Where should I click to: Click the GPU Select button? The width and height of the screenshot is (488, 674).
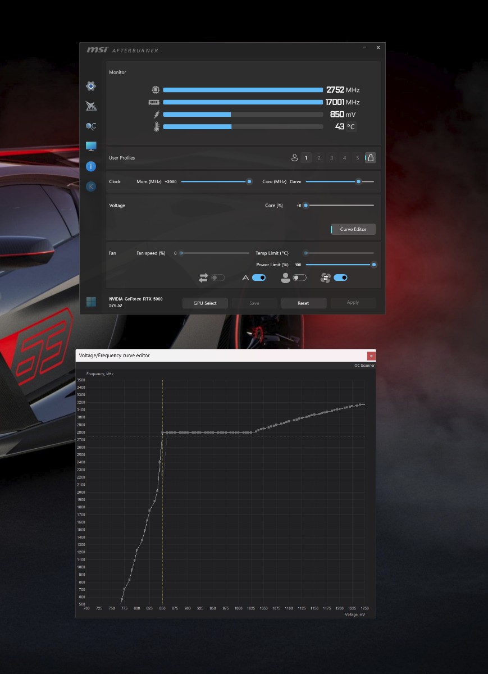point(205,303)
